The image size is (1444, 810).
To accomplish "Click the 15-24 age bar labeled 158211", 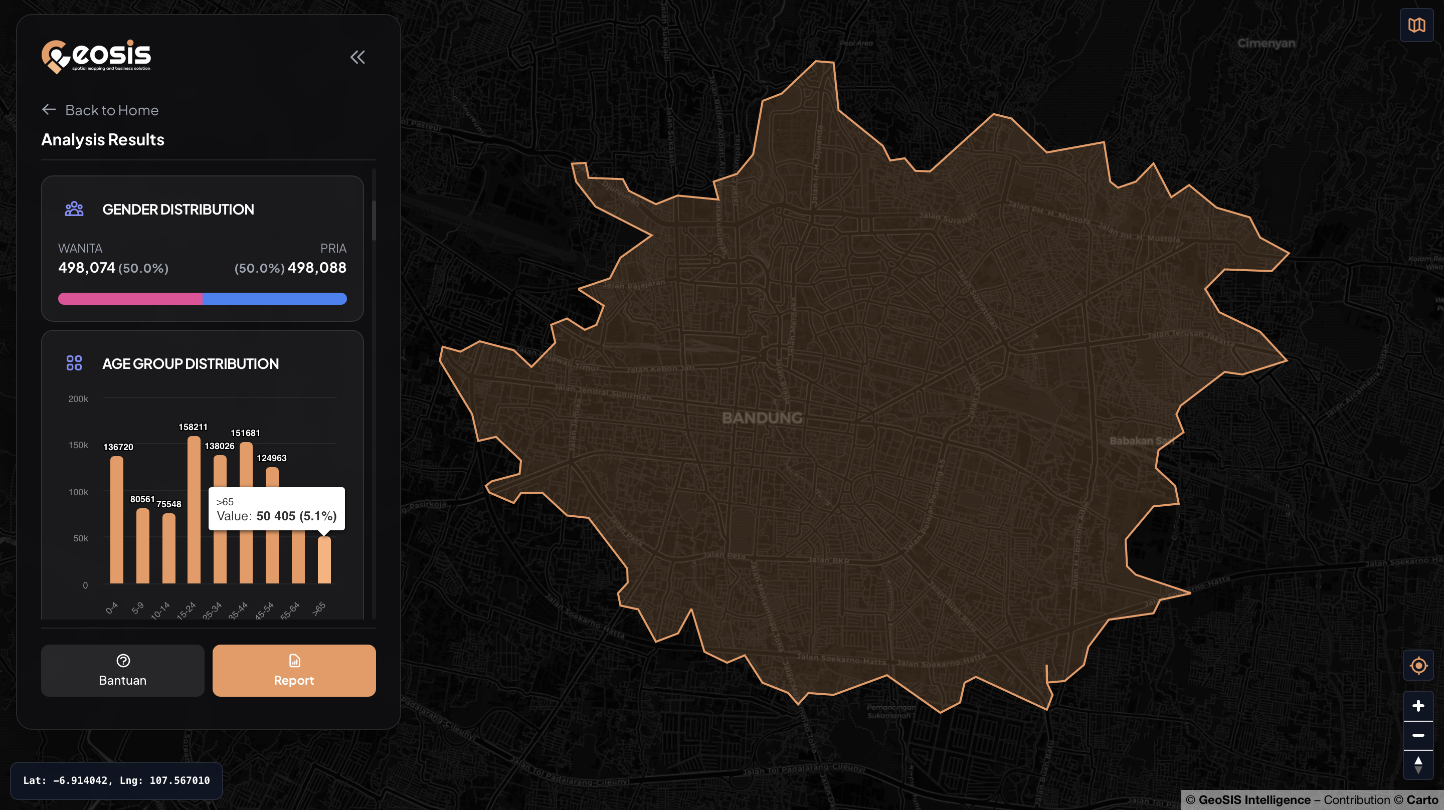I will pyautogui.click(x=194, y=510).
